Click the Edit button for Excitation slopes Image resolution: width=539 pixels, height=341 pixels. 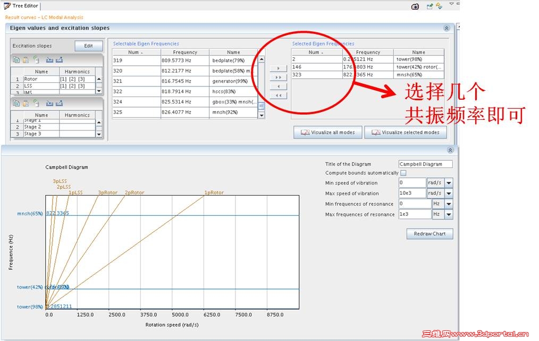88,46
